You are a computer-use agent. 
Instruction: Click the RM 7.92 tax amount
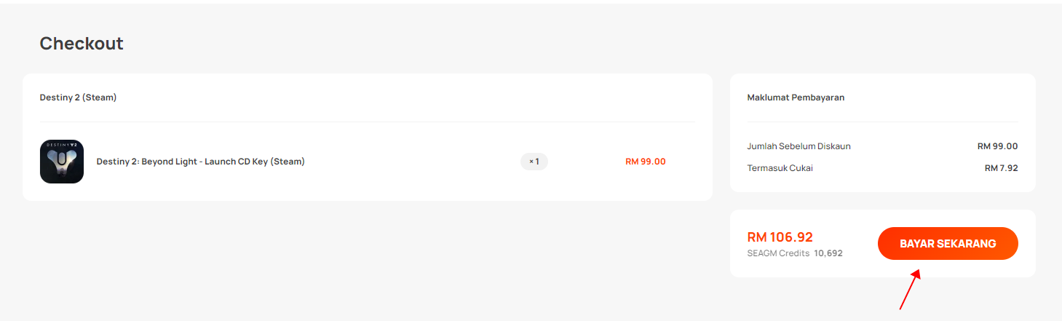pyautogui.click(x=1002, y=168)
